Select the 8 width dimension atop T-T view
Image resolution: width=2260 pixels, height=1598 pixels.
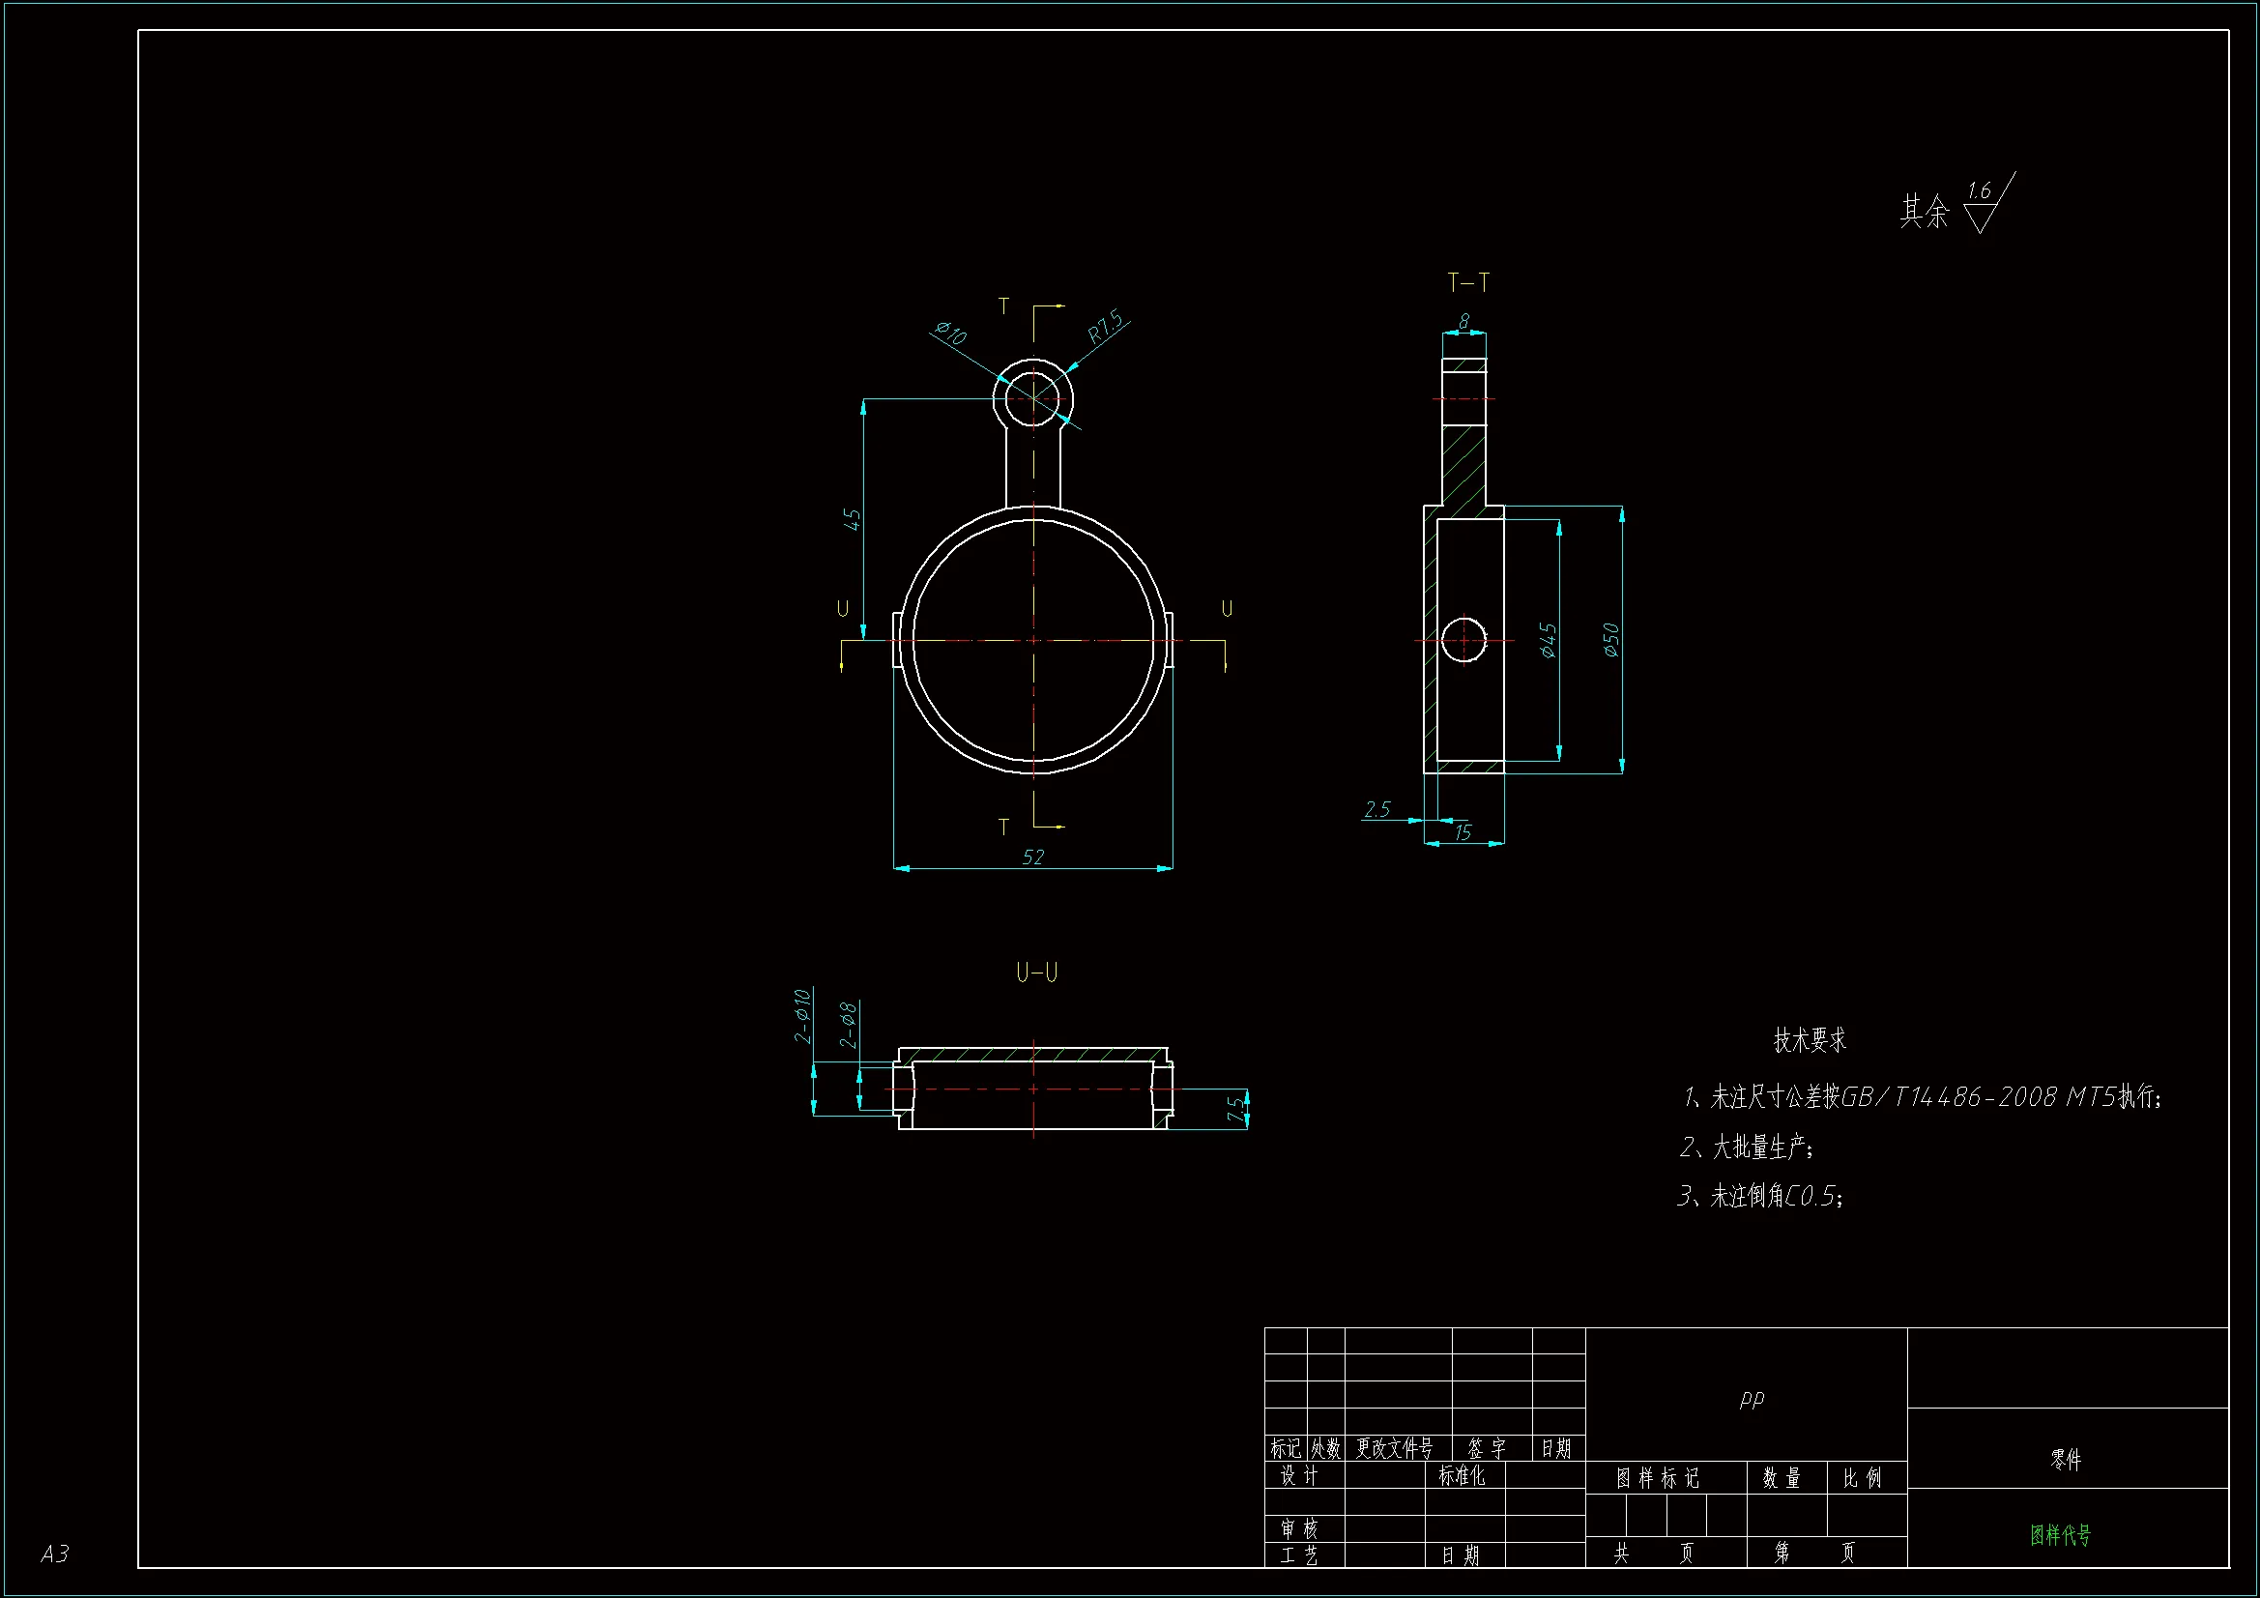tap(1463, 321)
